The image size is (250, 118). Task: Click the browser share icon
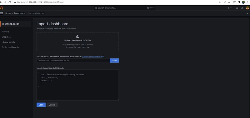pos(225,2)
